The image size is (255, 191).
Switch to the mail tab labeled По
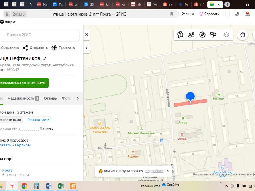point(58,4)
